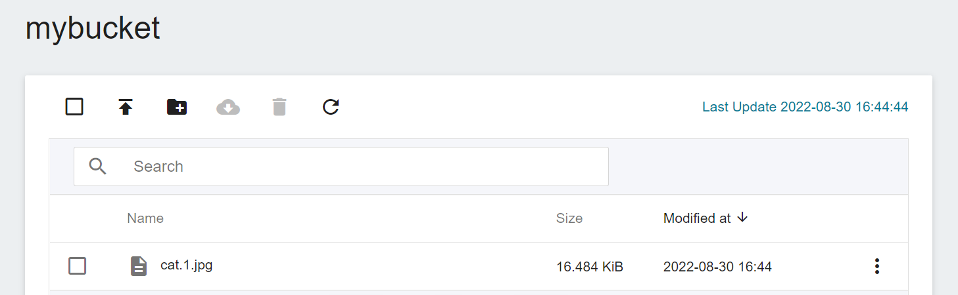958x295 pixels.
Task: Open the cat.1.jpg file name
Action: click(187, 265)
